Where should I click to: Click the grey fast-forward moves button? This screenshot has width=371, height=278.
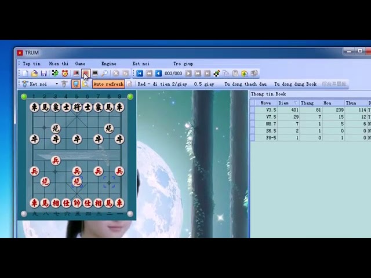coord(198,74)
